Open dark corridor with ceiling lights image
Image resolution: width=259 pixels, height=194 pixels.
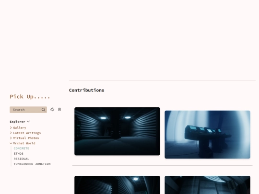[117, 131]
